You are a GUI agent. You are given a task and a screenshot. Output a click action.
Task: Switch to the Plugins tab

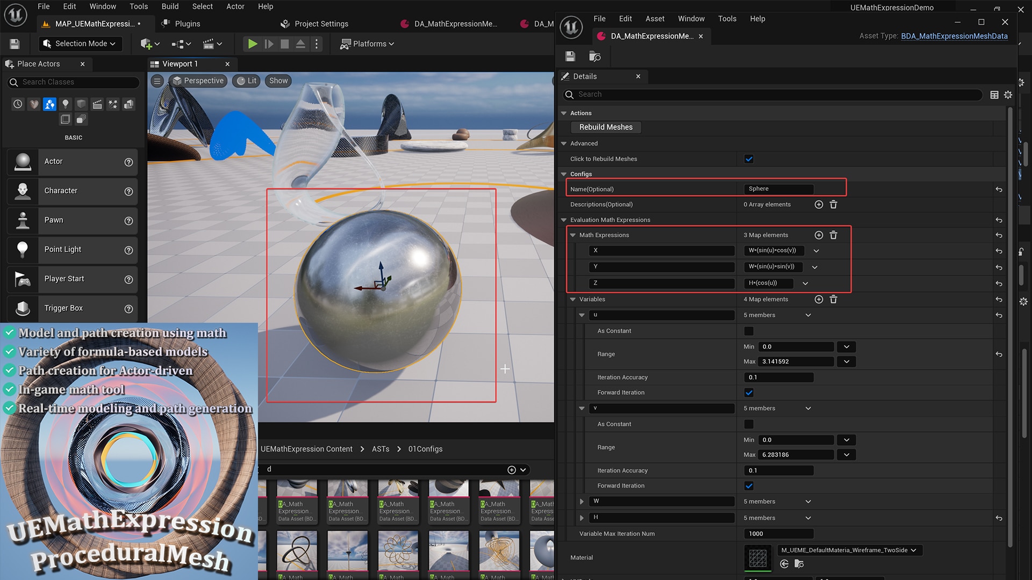pyautogui.click(x=187, y=24)
